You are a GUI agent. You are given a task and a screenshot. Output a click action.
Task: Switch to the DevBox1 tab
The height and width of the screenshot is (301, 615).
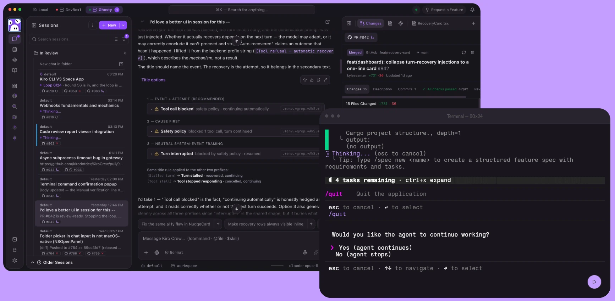(70, 10)
